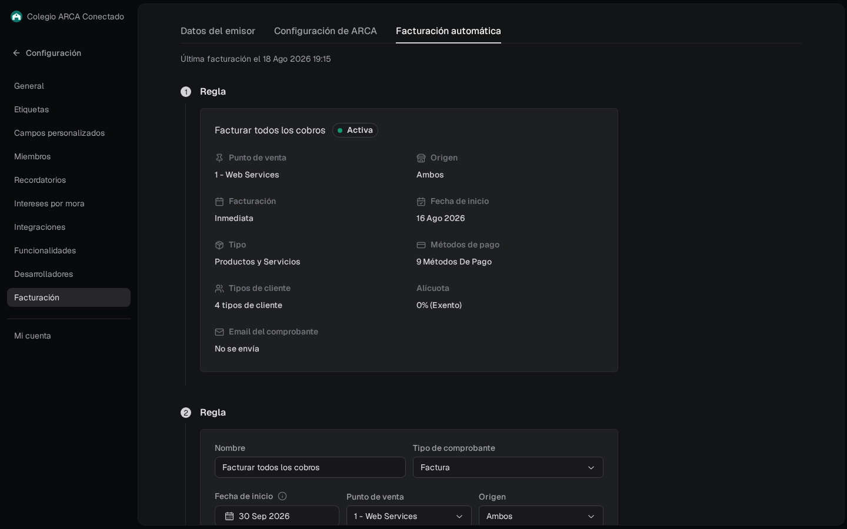Open Mi cuenta in the sidebar
Viewport: 847px width, 529px height.
(69, 336)
